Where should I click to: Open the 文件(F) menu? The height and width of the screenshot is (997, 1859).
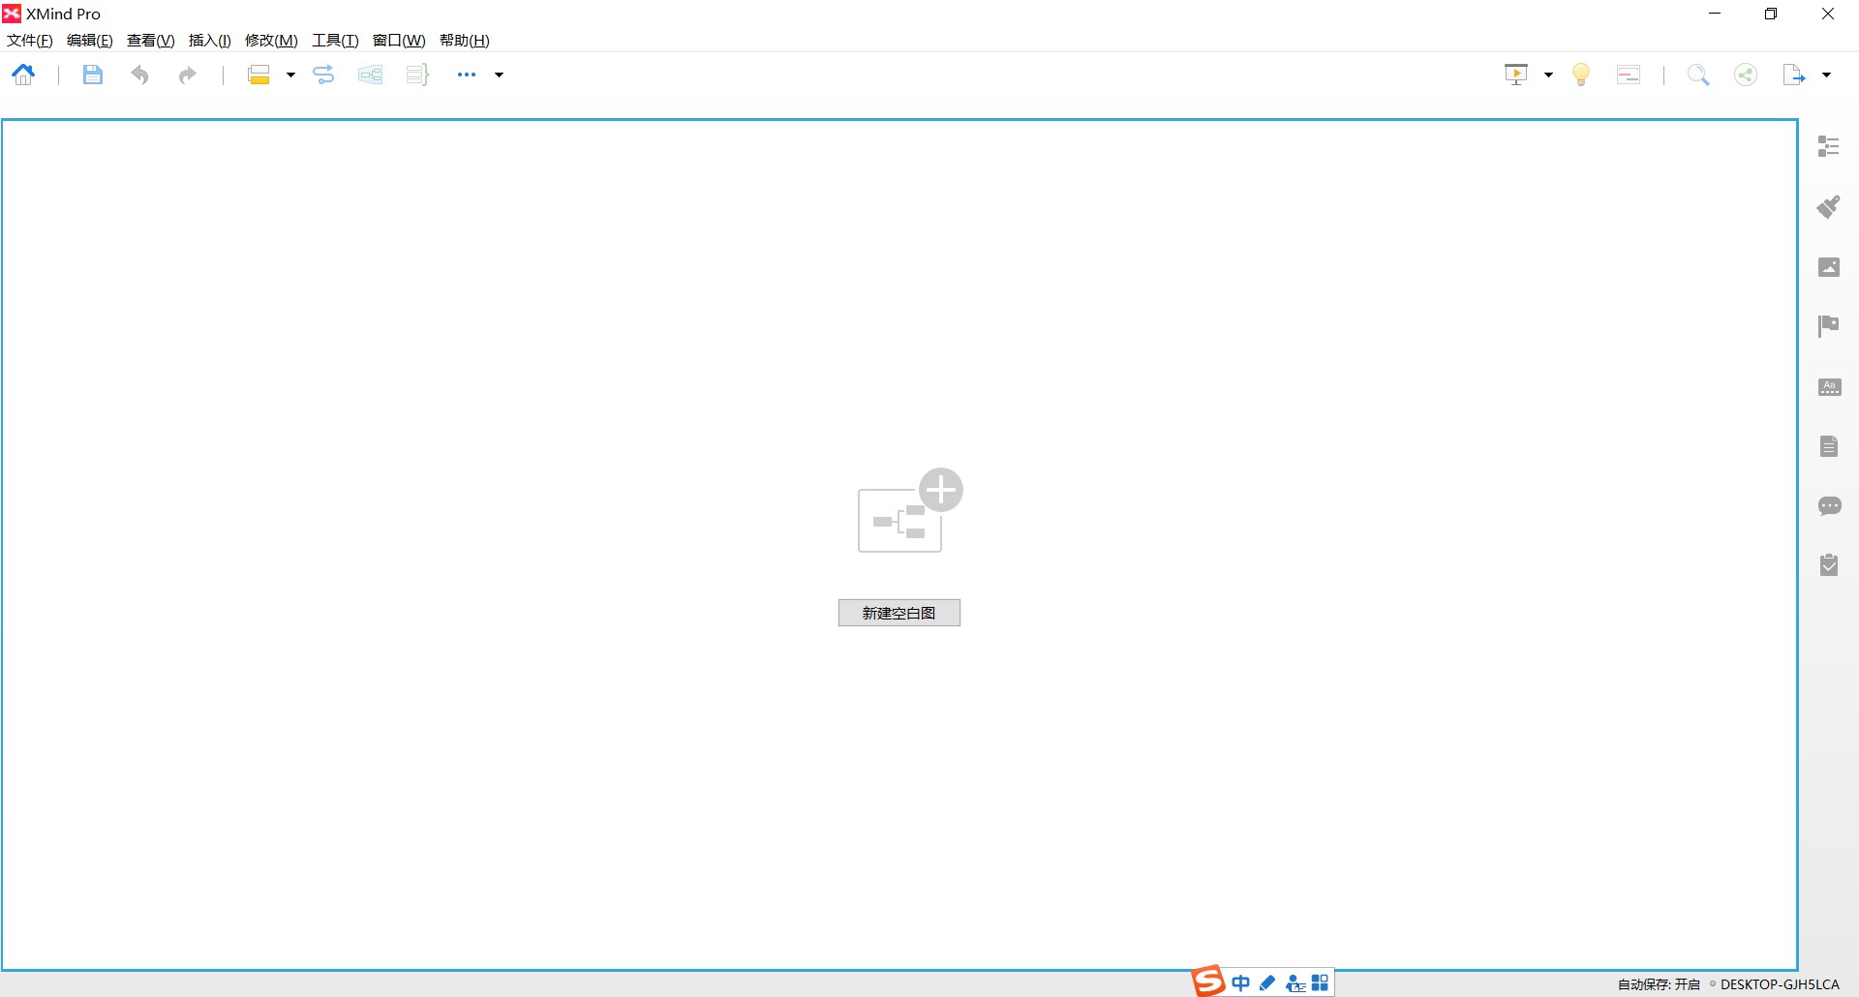click(x=29, y=40)
